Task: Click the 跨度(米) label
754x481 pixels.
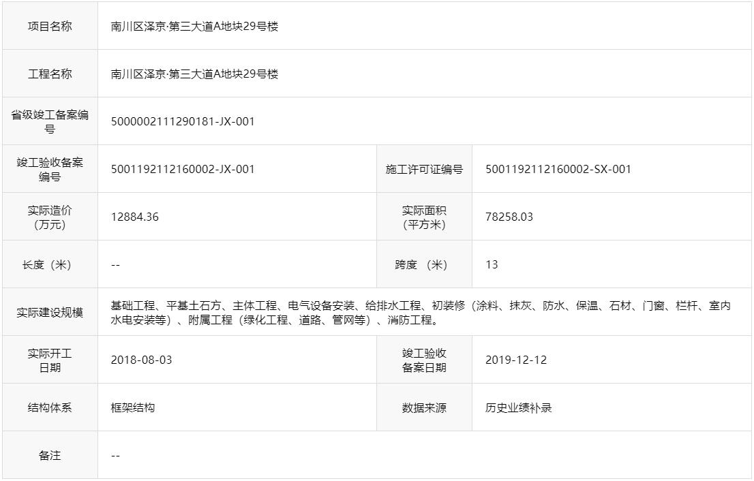Action: point(421,265)
